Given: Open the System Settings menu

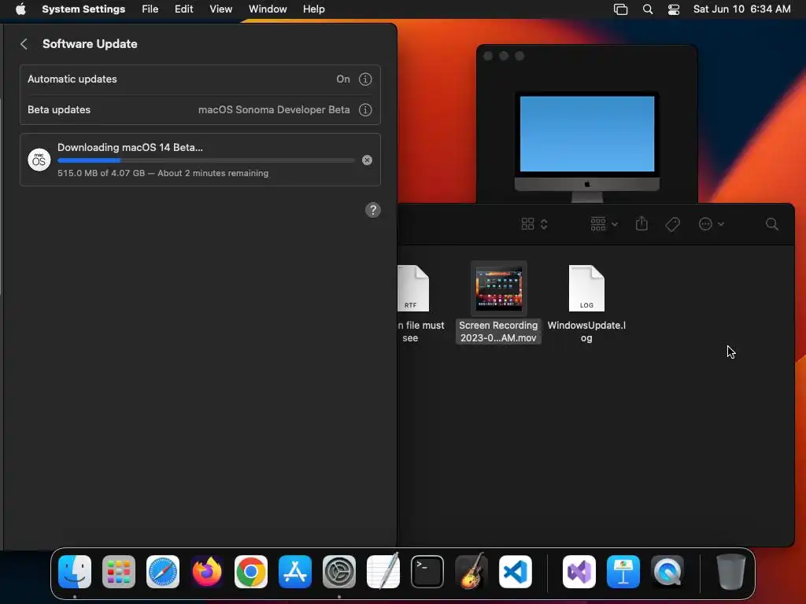Looking at the screenshot, I should point(83,9).
